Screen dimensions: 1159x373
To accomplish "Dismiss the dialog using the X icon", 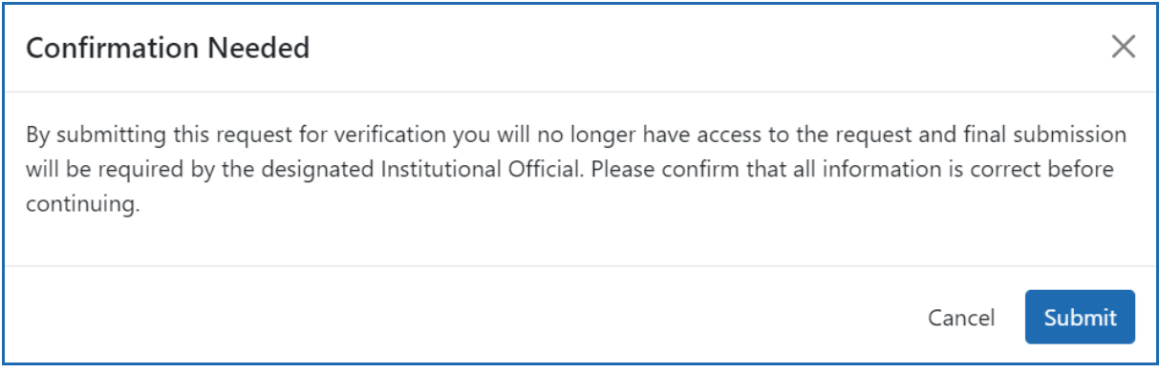I will 1123,48.
